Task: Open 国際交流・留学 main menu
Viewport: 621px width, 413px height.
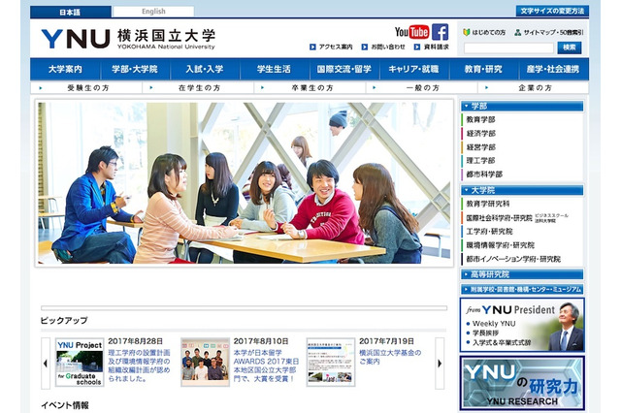Action: tap(344, 69)
